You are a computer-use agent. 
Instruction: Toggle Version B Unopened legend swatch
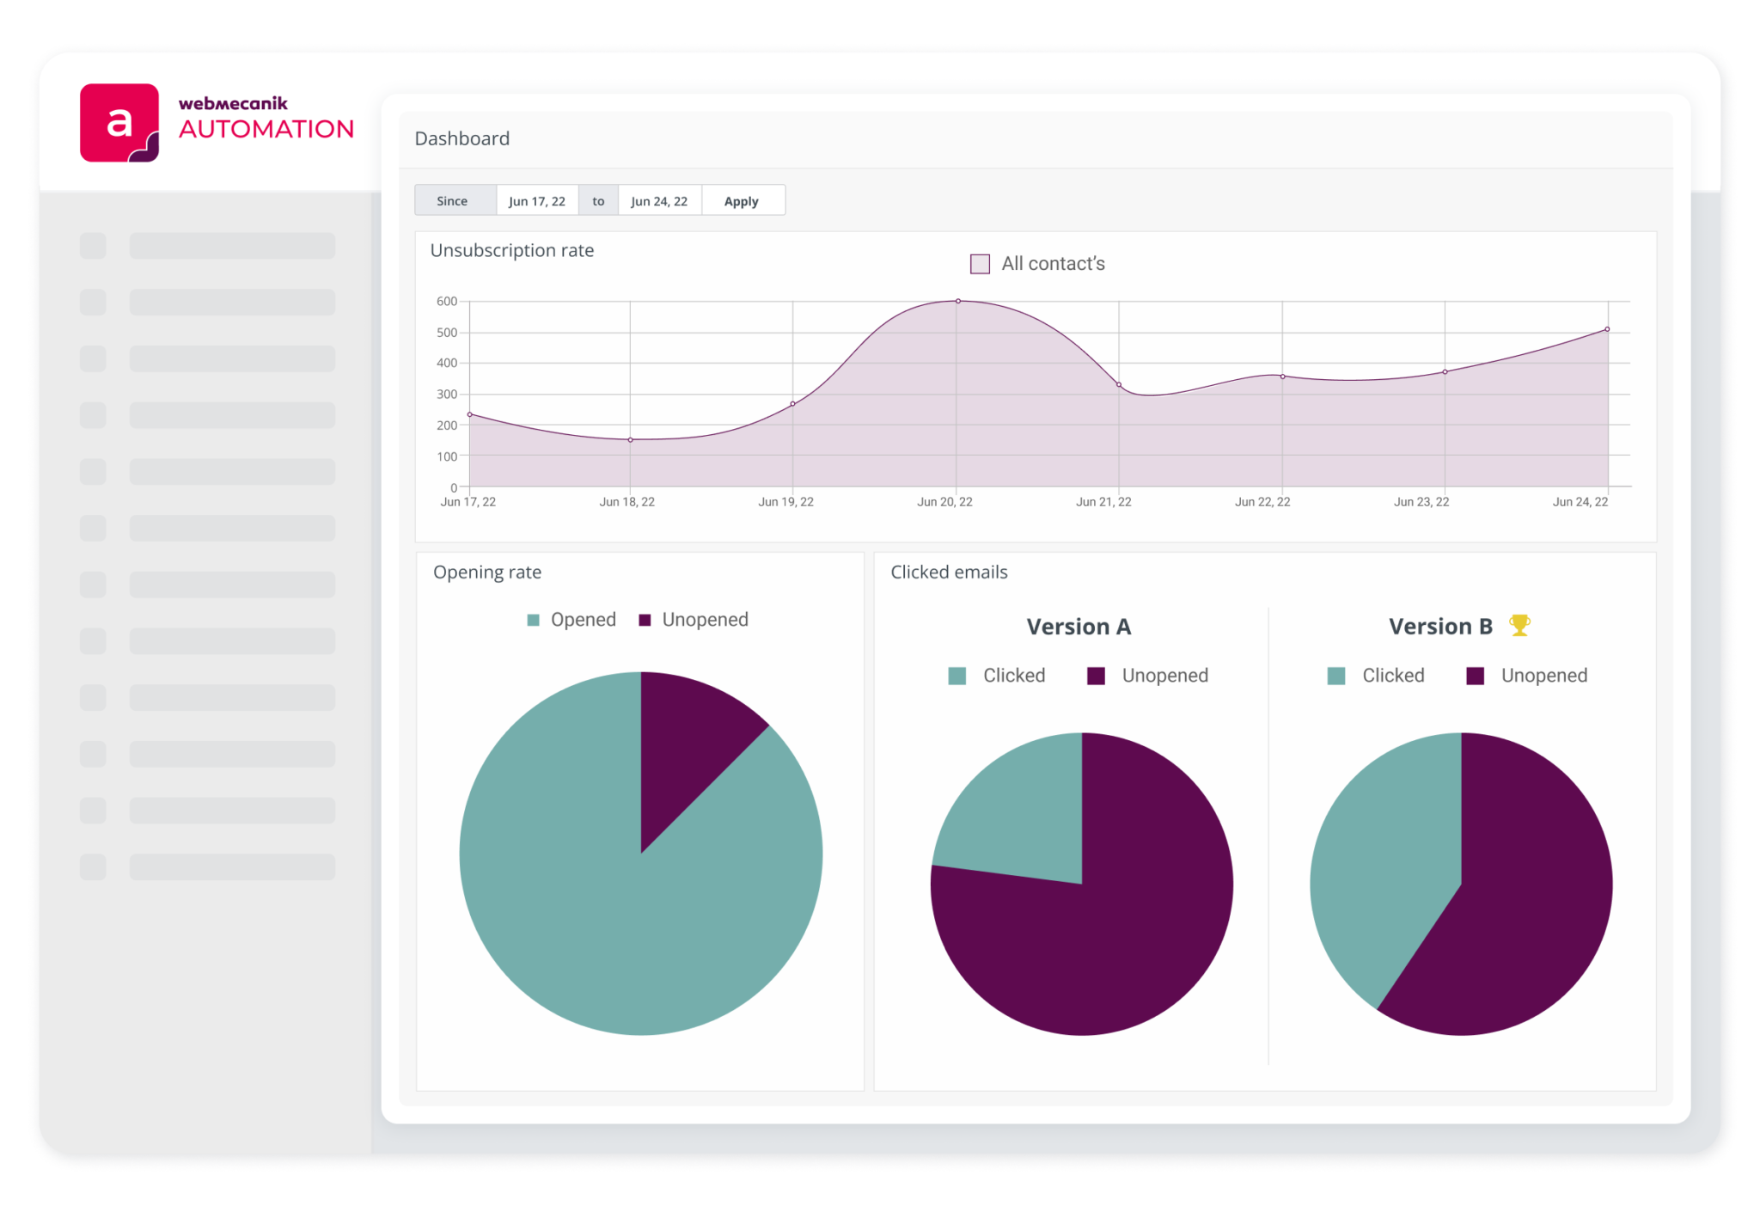tap(1476, 676)
